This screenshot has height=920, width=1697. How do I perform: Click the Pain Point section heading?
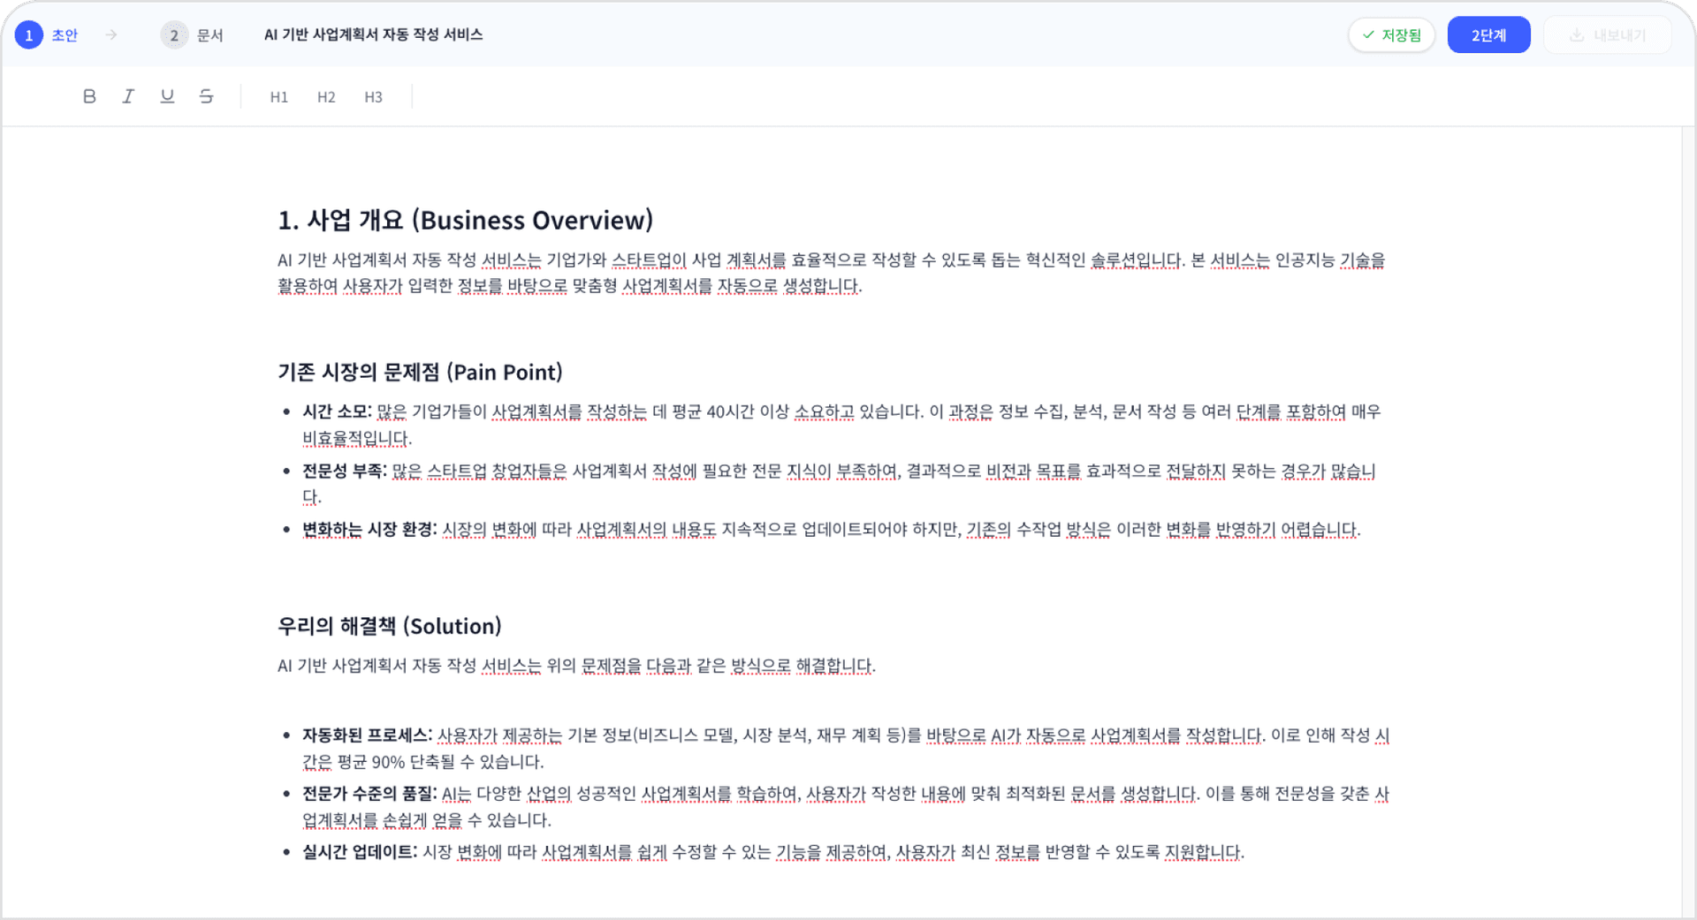(x=420, y=372)
